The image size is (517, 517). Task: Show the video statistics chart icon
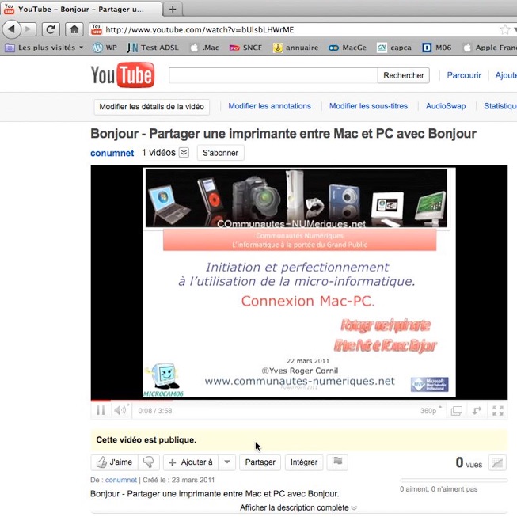[x=497, y=463]
